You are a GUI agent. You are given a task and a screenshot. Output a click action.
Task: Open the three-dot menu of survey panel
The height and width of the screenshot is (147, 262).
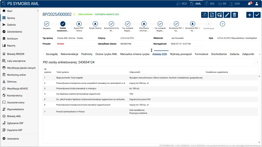257,62
